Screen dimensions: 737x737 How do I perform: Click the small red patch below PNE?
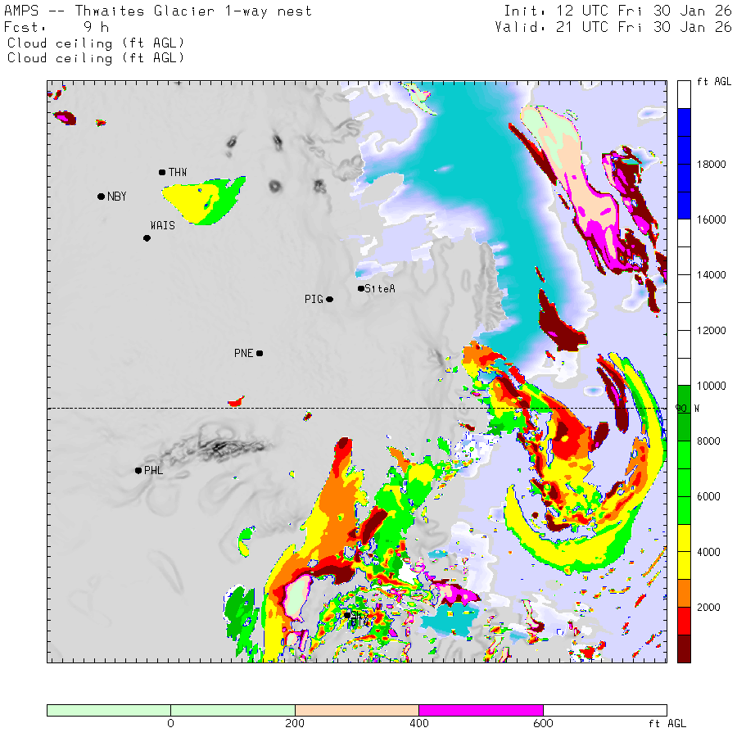click(236, 402)
